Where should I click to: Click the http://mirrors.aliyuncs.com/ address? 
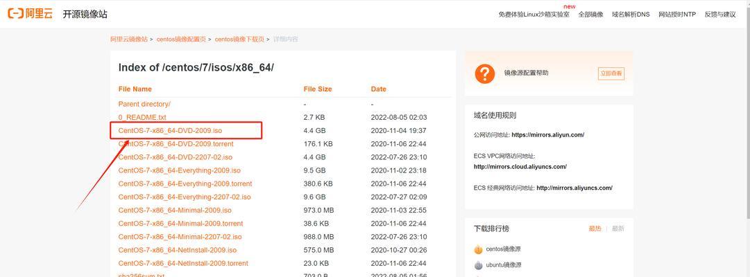[574, 188]
